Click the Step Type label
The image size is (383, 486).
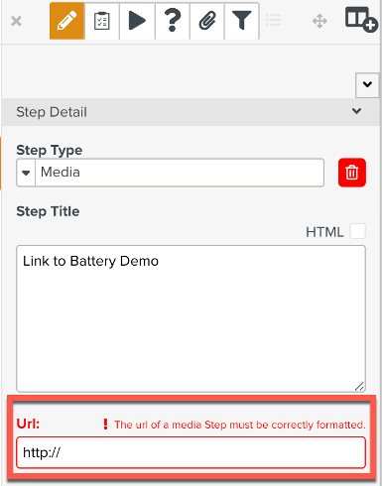pyautogui.click(x=50, y=150)
